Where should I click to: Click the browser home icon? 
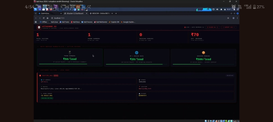click(47, 18)
